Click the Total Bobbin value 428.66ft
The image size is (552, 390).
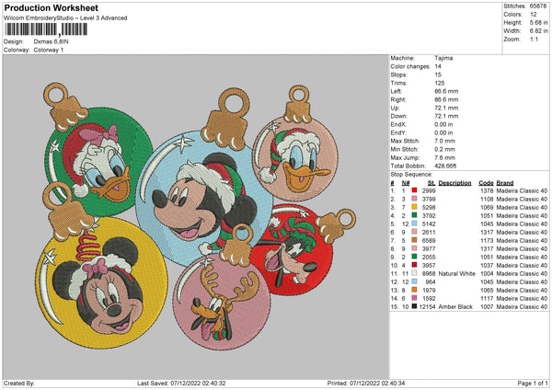(x=445, y=166)
